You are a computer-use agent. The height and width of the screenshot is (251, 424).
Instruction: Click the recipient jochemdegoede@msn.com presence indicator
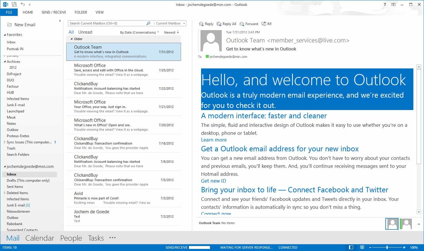[x=207, y=56]
